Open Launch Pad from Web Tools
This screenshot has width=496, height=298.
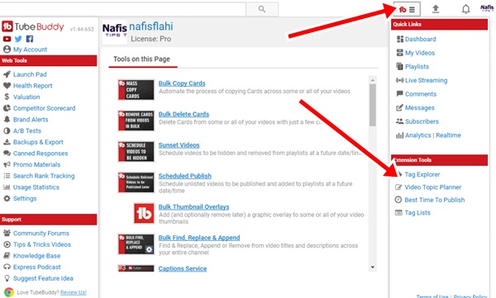click(30, 74)
